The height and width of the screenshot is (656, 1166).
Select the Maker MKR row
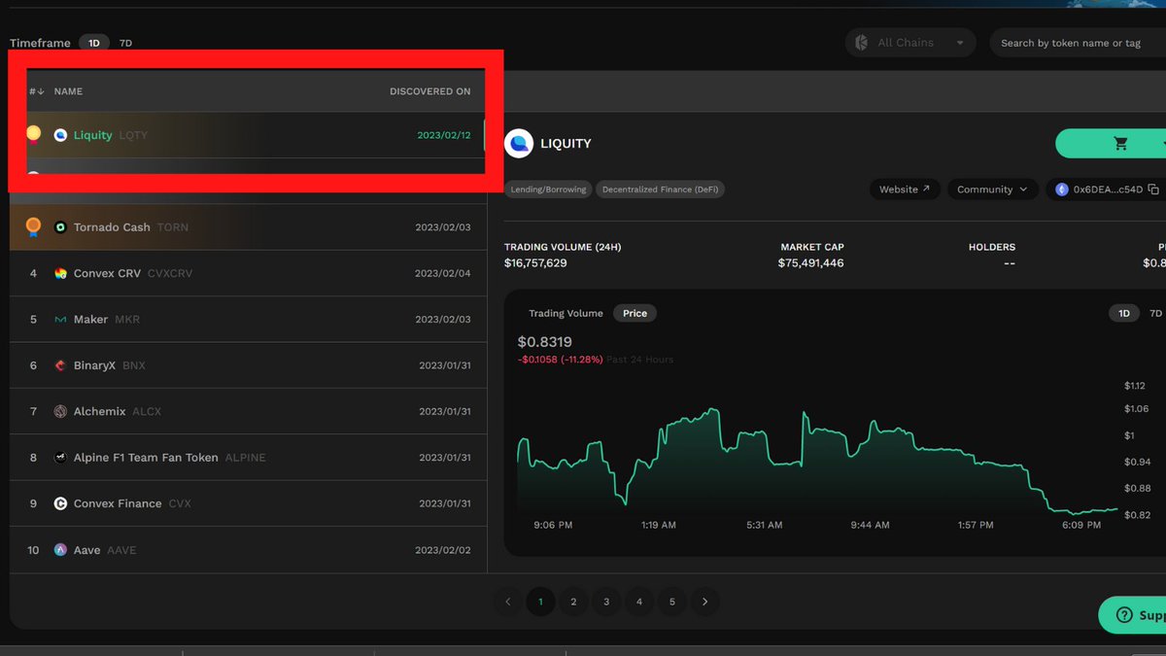248,319
